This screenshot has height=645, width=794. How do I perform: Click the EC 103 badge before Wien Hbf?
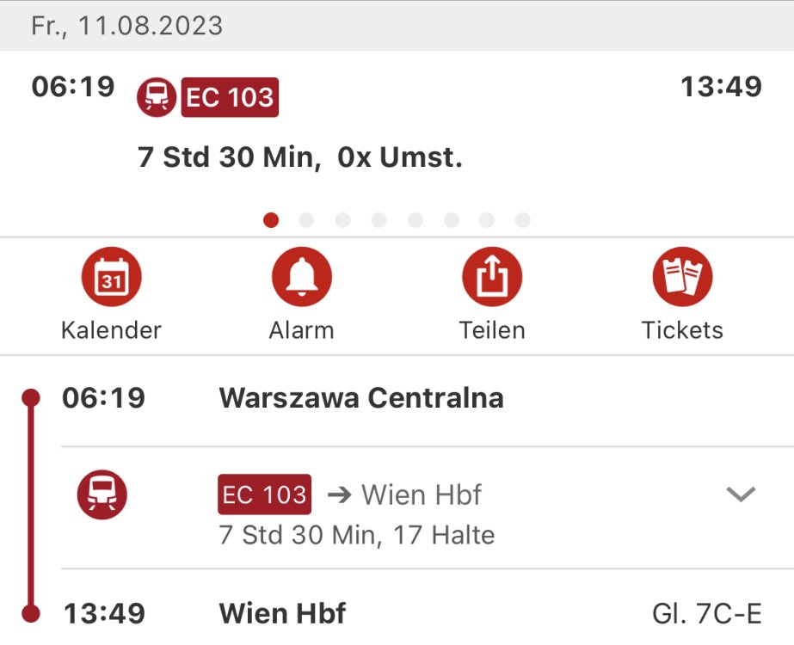[x=265, y=494]
